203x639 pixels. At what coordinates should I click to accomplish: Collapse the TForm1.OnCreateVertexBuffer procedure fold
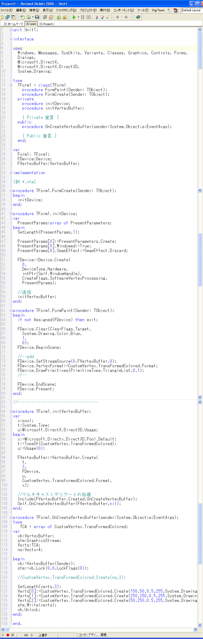click(x=11, y=517)
